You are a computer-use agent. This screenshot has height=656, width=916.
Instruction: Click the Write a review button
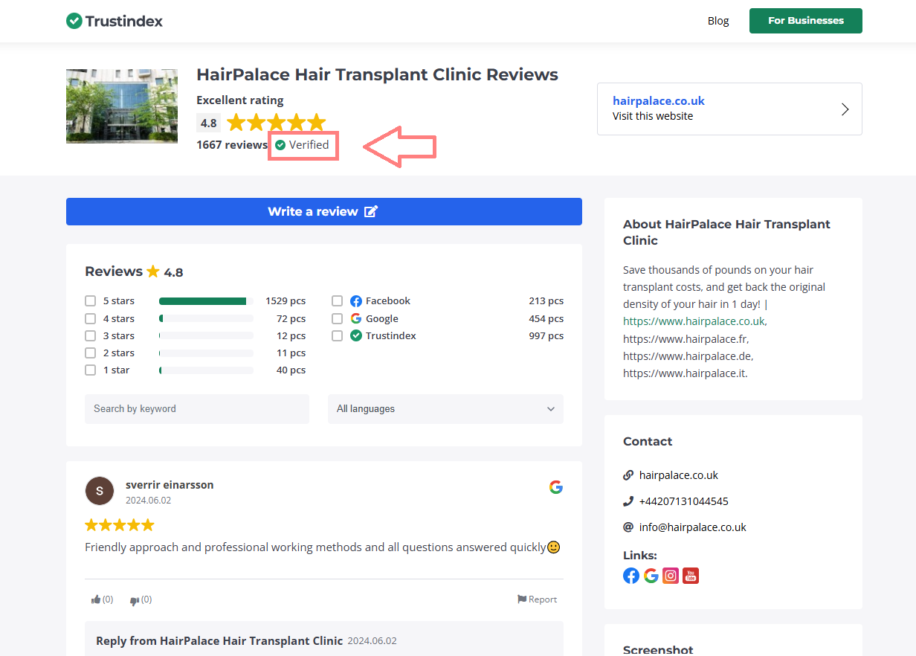pos(324,211)
